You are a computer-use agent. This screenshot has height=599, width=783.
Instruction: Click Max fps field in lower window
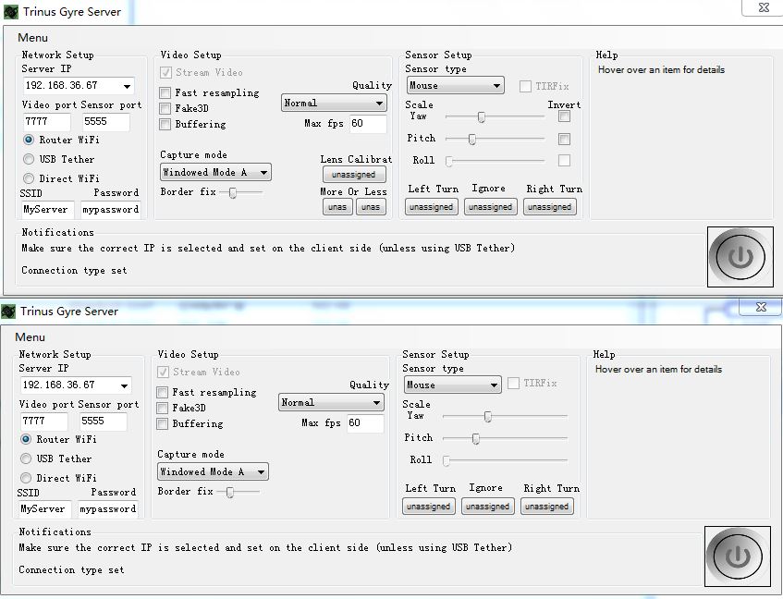tap(365, 423)
